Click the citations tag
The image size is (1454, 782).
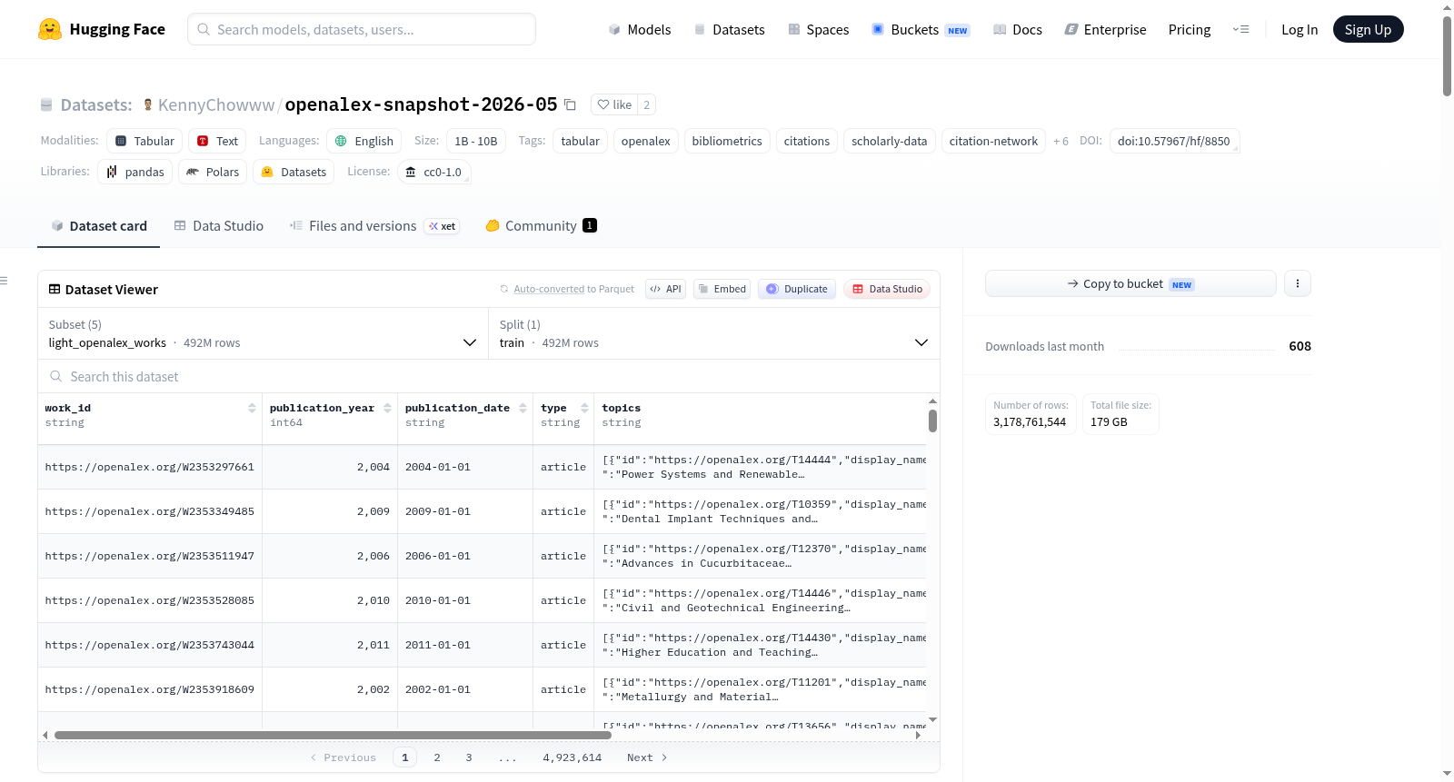807,141
